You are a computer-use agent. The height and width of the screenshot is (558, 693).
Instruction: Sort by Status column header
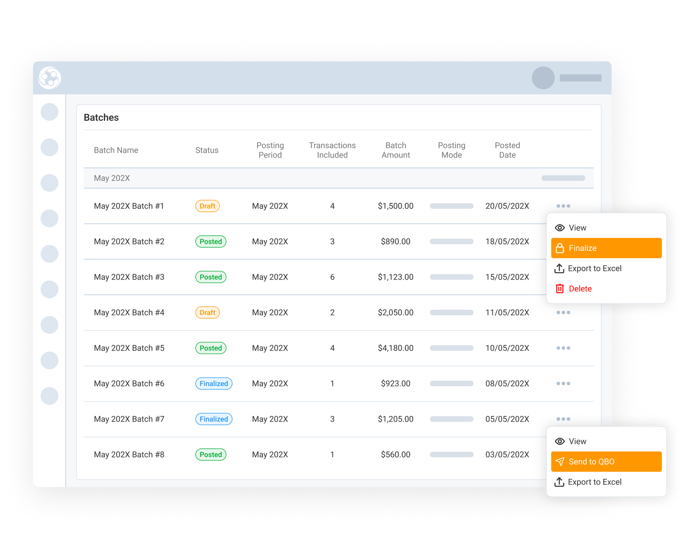pyautogui.click(x=207, y=150)
